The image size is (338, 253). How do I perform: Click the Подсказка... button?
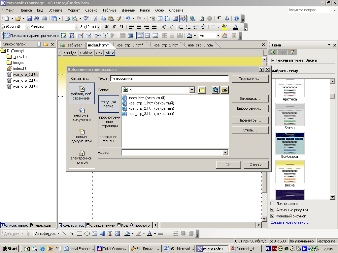click(250, 79)
